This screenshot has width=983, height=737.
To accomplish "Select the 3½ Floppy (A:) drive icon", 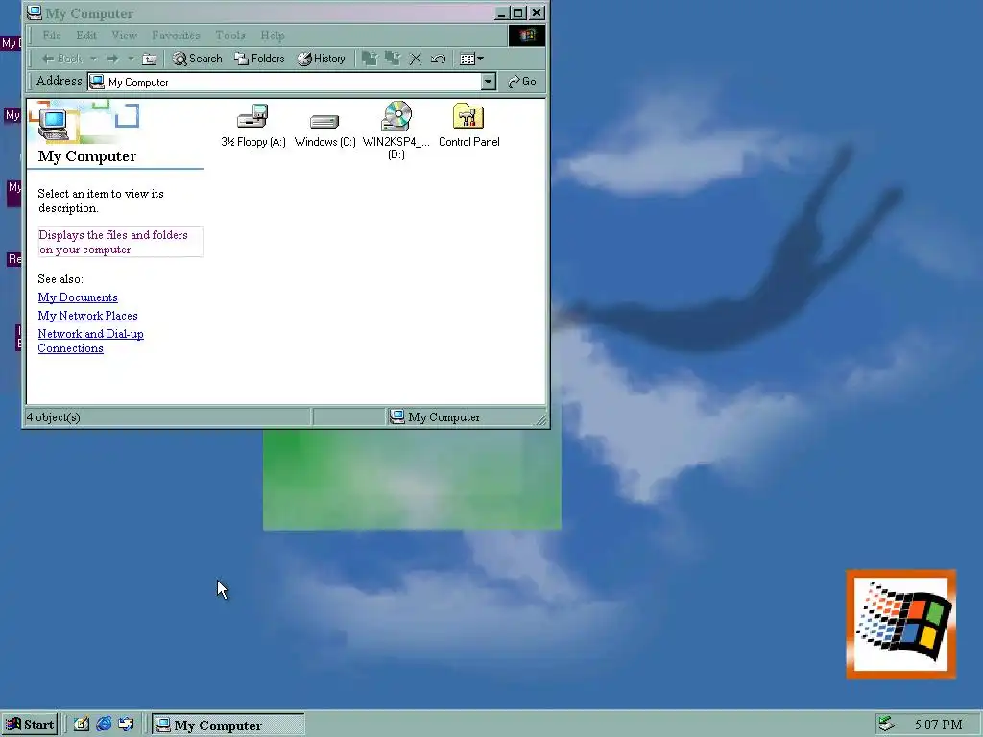I will point(253,126).
